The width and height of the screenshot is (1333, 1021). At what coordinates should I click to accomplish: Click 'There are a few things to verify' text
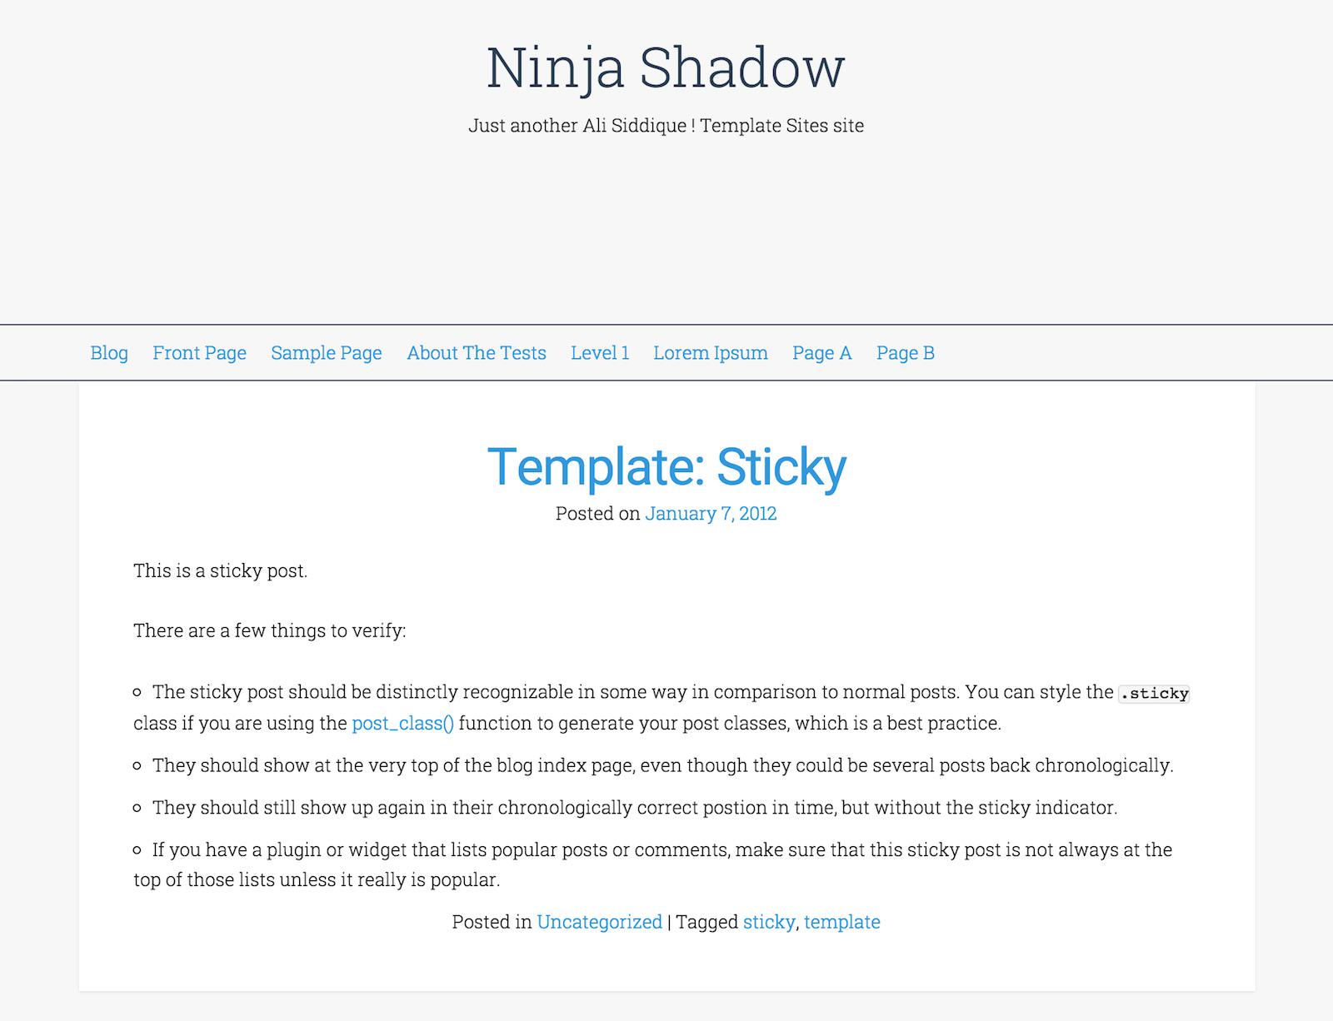270,630
